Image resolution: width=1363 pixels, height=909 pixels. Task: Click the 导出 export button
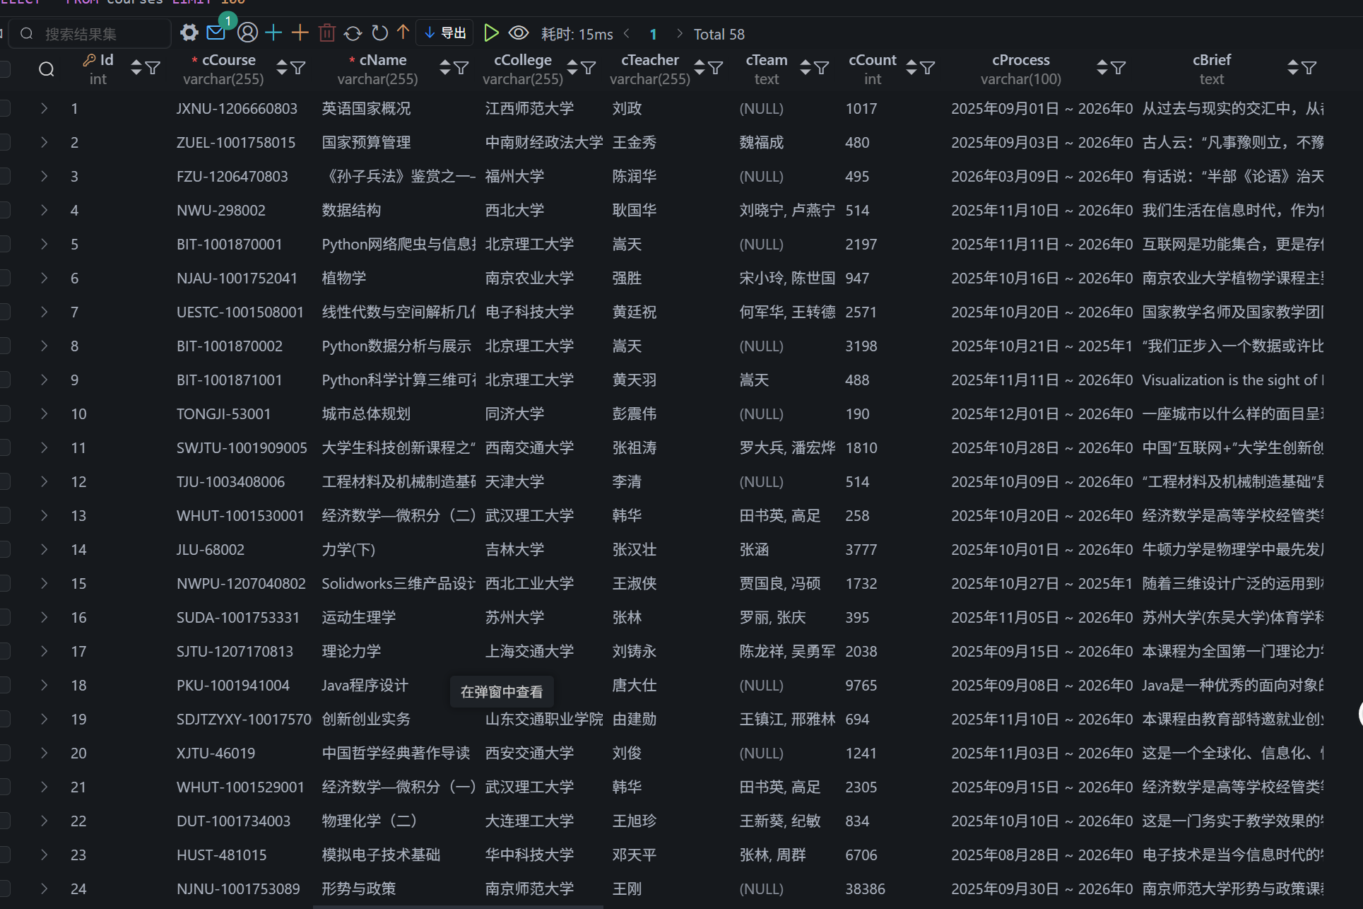tap(445, 33)
